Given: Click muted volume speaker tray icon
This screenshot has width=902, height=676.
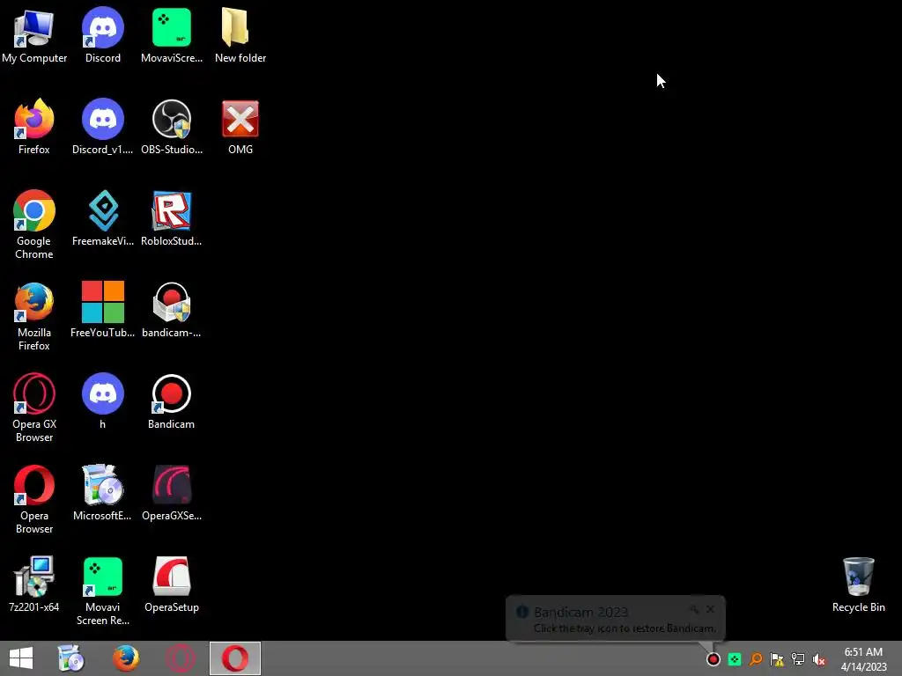Looking at the screenshot, I should [819, 659].
